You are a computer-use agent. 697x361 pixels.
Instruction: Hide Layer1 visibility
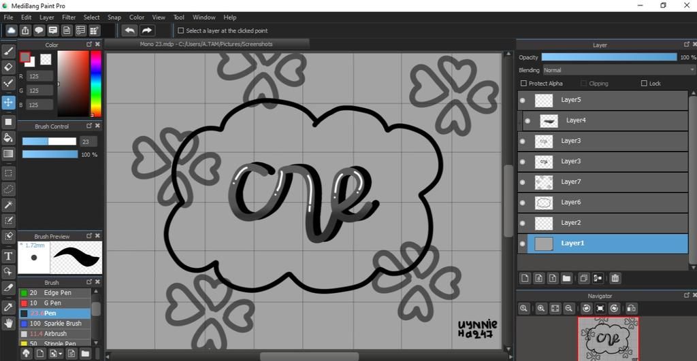tap(522, 243)
